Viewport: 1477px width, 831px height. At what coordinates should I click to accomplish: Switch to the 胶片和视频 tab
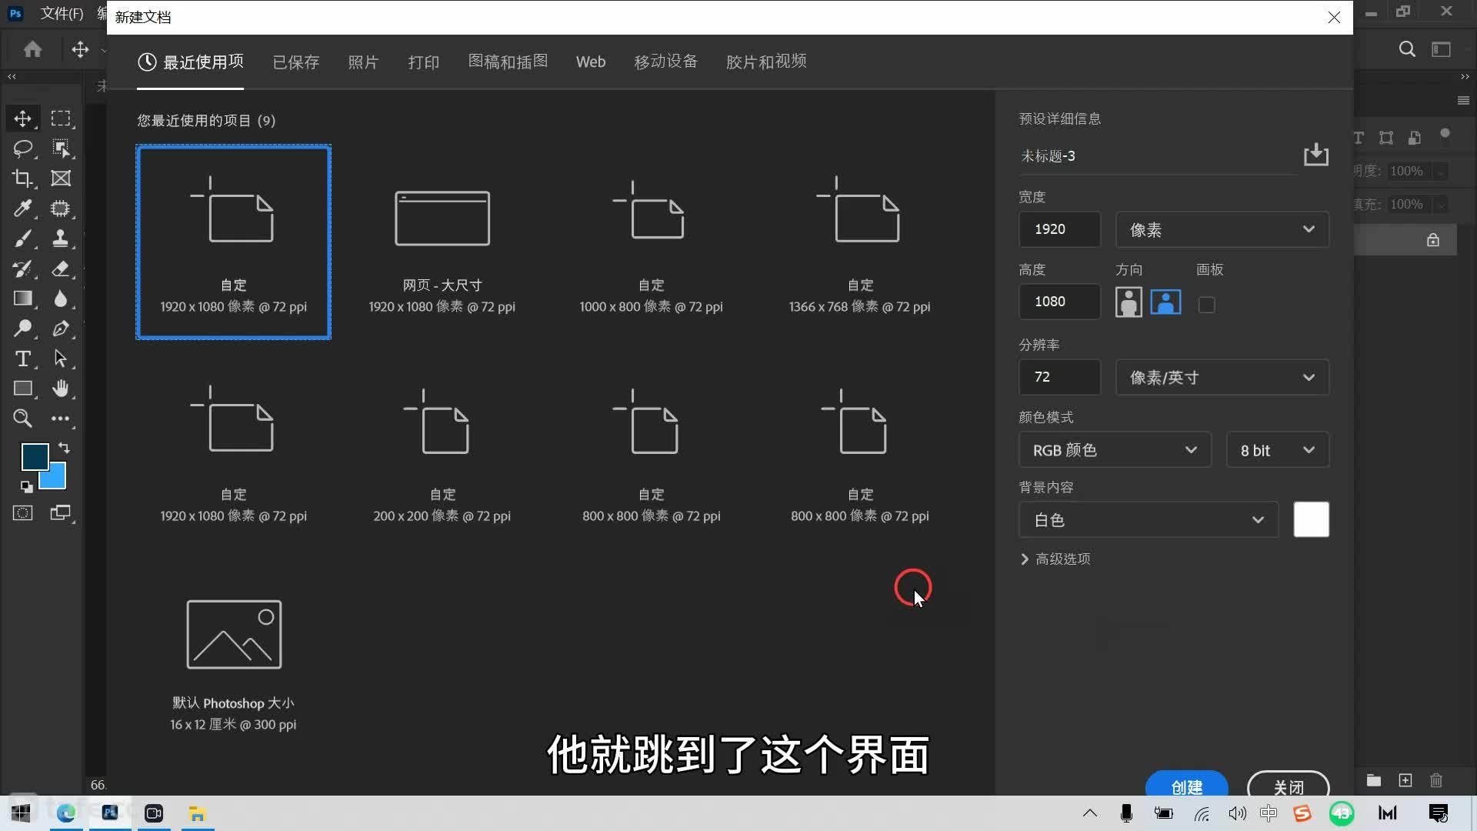(766, 62)
